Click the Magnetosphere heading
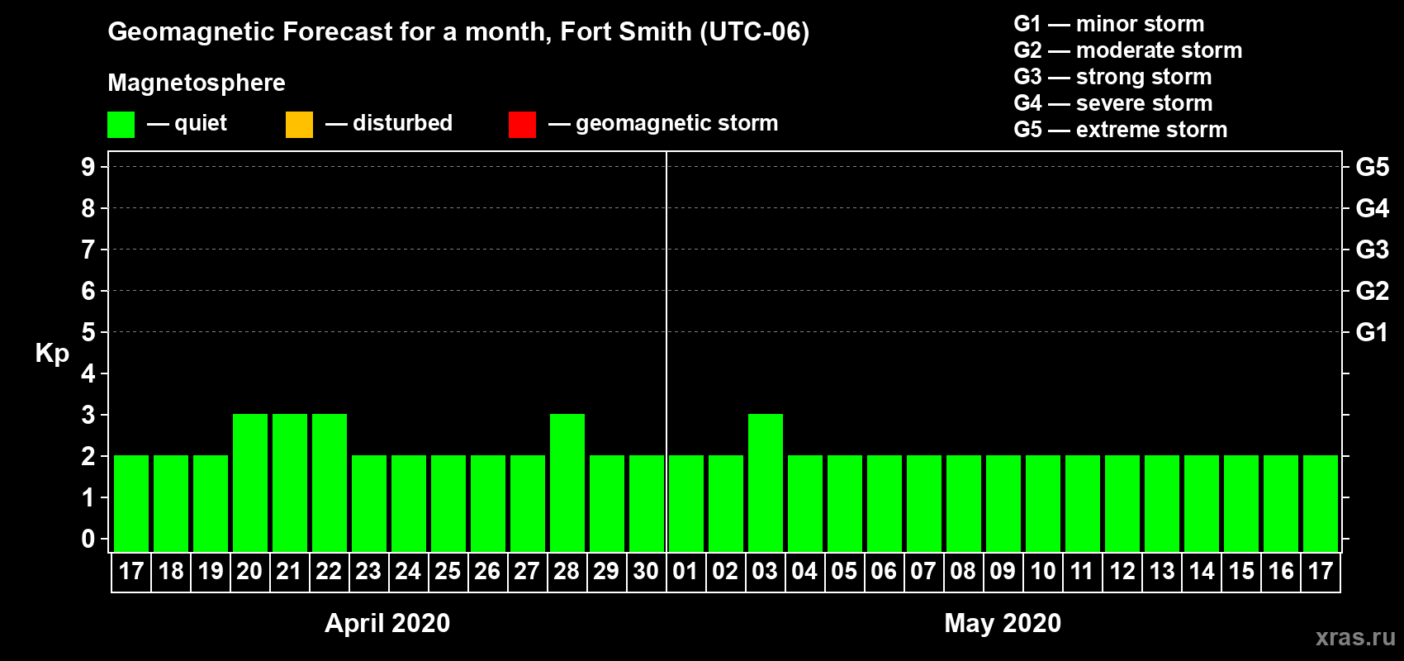Viewport: 1404px width, 661px height. click(x=197, y=83)
